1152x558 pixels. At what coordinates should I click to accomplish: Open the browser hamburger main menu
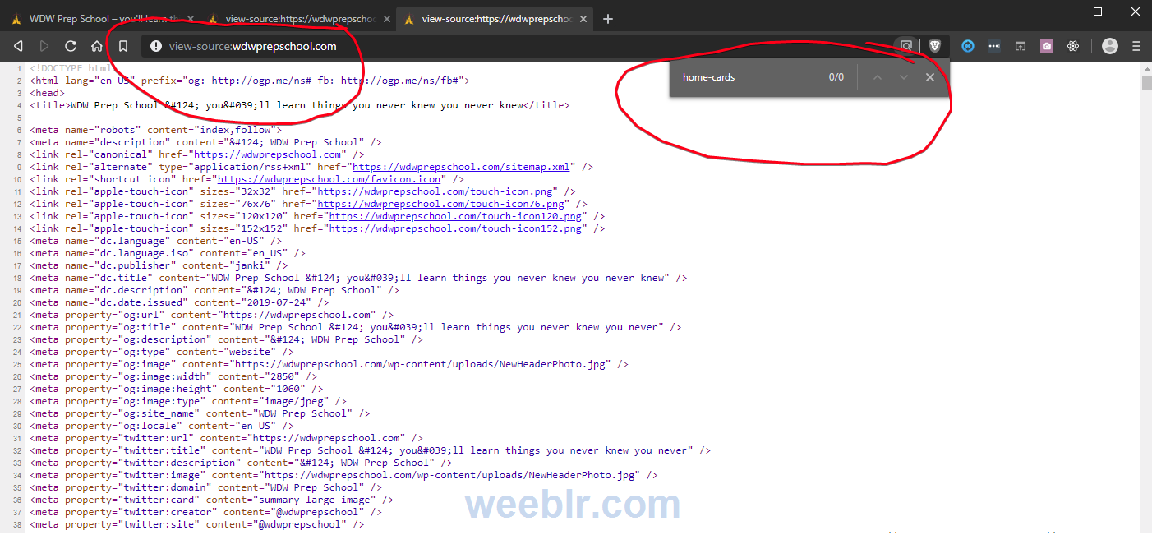point(1136,46)
